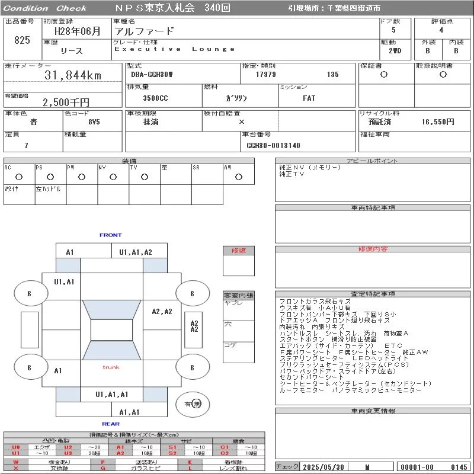
Task: Click the note "セカンドパワーシート"
Action: [x=312, y=377]
